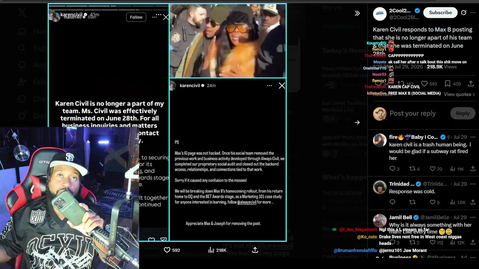Share media using icon below image
The width and height of the screenshot is (479, 269).
click(255, 250)
